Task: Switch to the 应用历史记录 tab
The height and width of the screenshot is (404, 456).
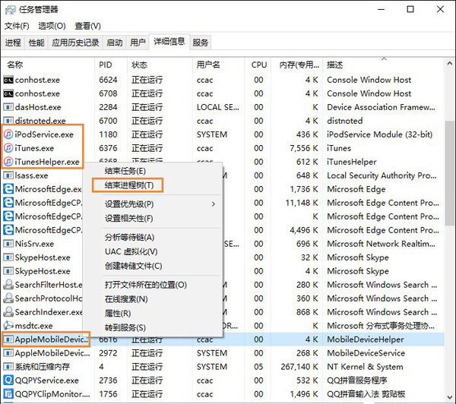Action: (75, 43)
